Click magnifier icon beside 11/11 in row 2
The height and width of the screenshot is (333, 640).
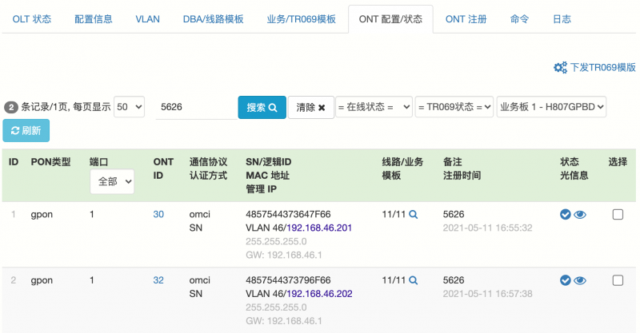(413, 280)
